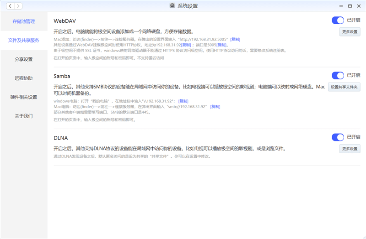
Task: Click the system settings gear icon in title
Action: click(x=172, y=5)
